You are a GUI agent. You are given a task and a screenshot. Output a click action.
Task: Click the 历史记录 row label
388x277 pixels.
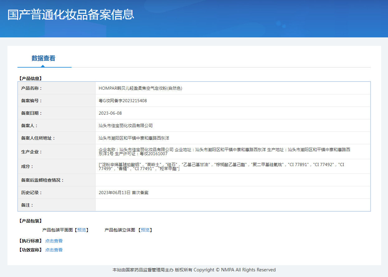(31, 193)
